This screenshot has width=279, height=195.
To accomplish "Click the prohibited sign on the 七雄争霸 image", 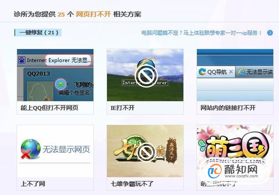I will (147, 152).
